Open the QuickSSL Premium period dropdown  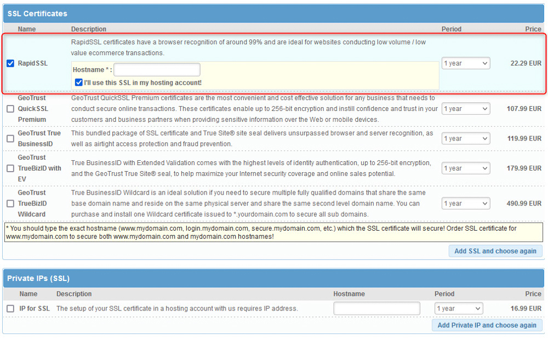pyautogui.click(x=465, y=108)
